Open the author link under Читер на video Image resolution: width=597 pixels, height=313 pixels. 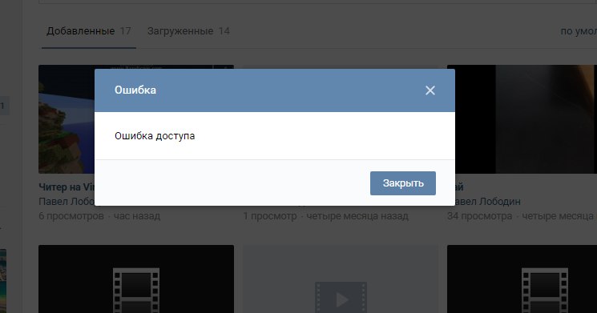pos(67,202)
